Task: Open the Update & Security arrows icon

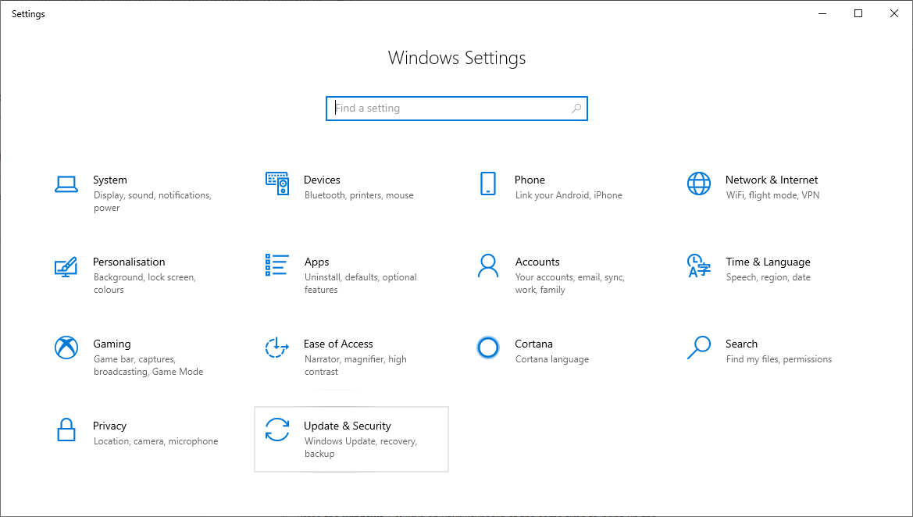Action: 277,430
